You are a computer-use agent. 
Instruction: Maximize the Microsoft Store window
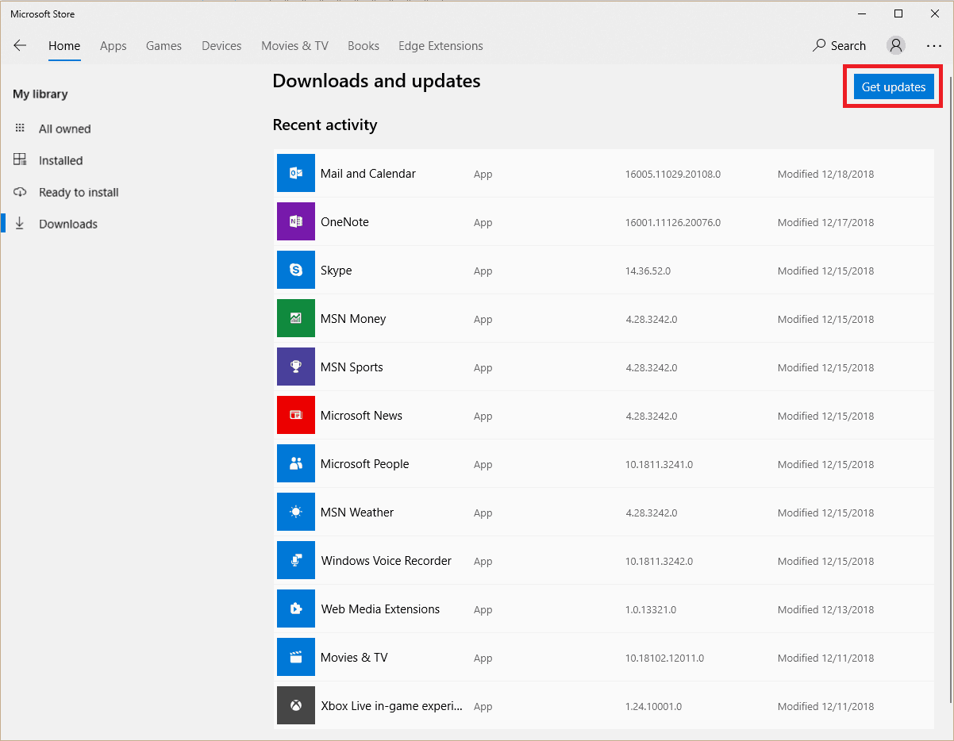[x=898, y=13]
